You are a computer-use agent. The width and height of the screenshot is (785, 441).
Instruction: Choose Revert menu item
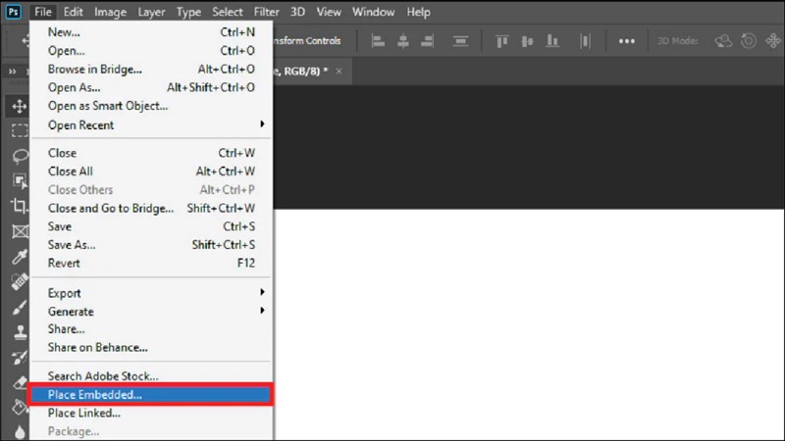[x=150, y=263]
